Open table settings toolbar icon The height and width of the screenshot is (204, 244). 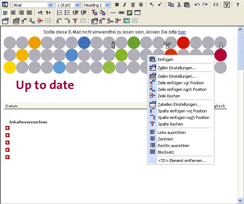click(x=5, y=21)
